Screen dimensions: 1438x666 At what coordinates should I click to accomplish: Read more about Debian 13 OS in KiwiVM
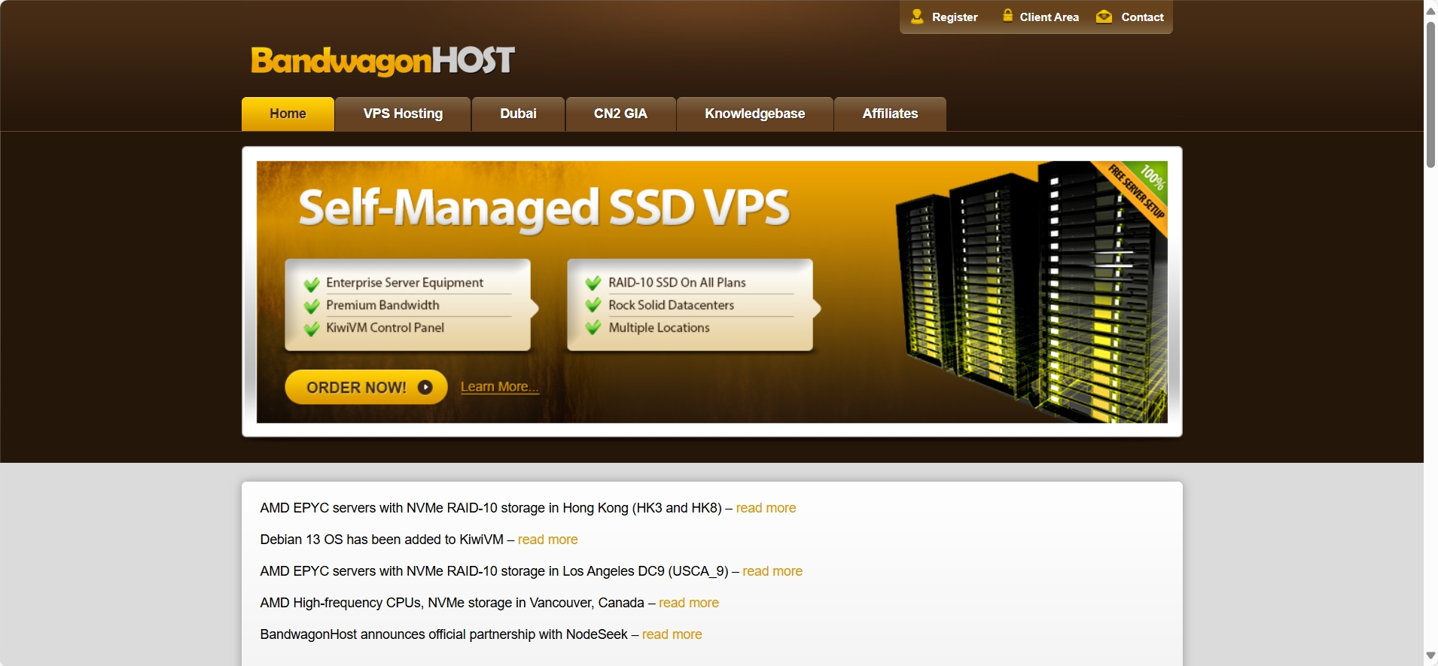click(547, 540)
